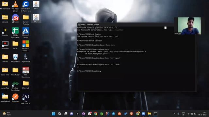Image resolution: width=209 pixels, height=117 pixels.
Task: Open the myProfile image file
Action: point(25,58)
